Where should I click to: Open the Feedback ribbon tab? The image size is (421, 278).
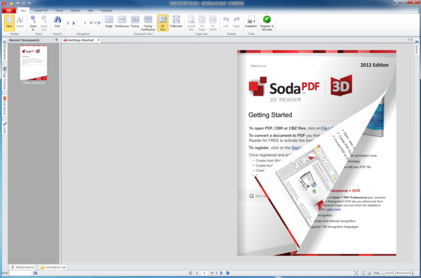(x=106, y=11)
